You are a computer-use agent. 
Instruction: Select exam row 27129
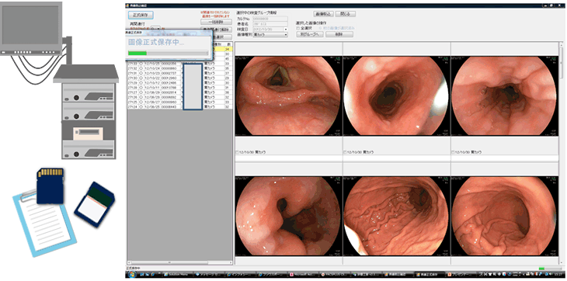[179, 83]
